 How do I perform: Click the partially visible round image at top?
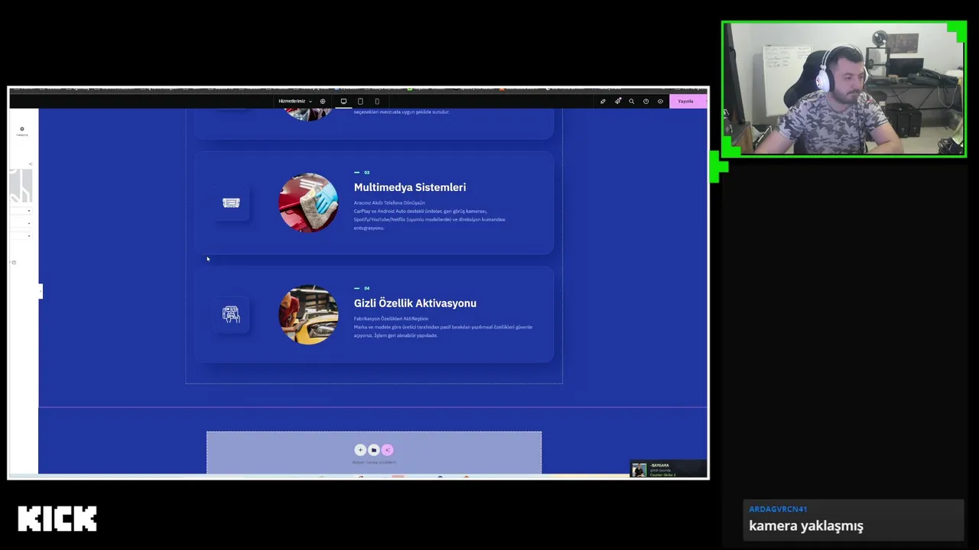point(308,114)
